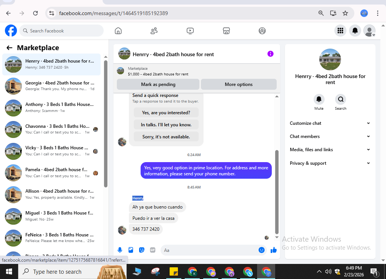Reload the page
The image size is (386, 279).
click(35, 13)
